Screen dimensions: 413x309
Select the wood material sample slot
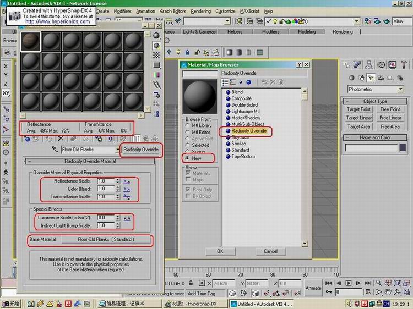(30, 41)
